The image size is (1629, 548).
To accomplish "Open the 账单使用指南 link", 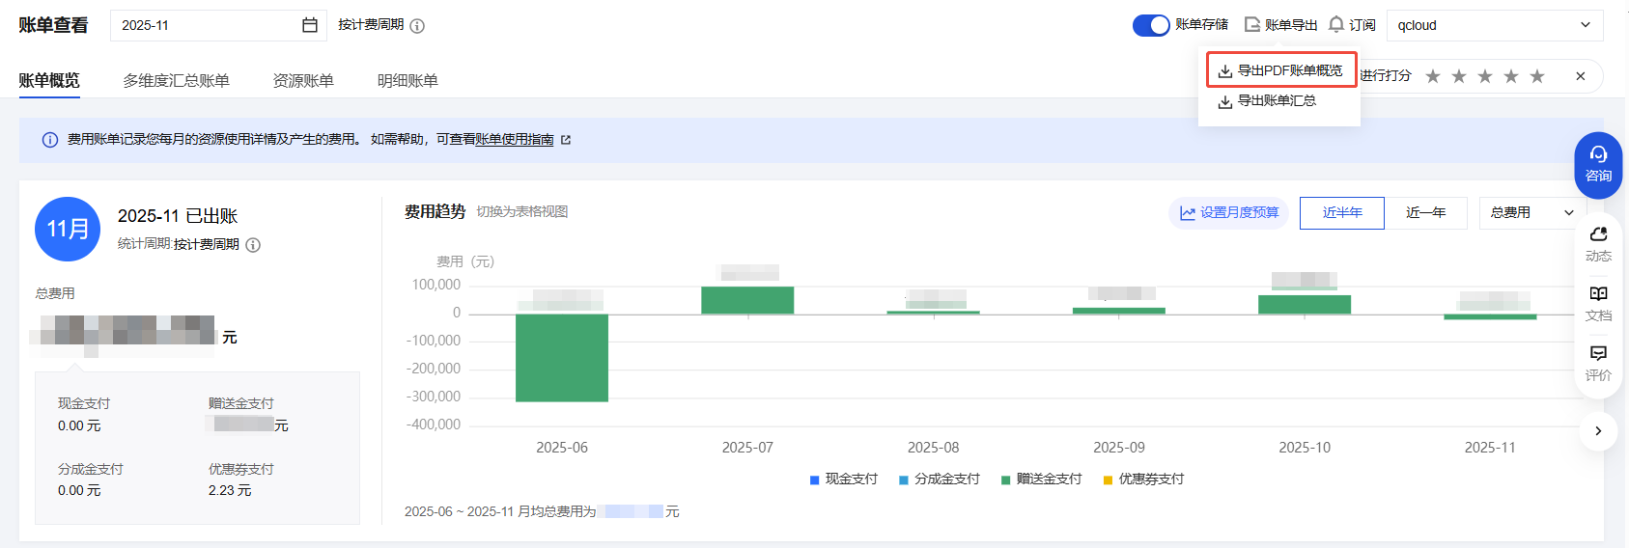I will click(515, 140).
